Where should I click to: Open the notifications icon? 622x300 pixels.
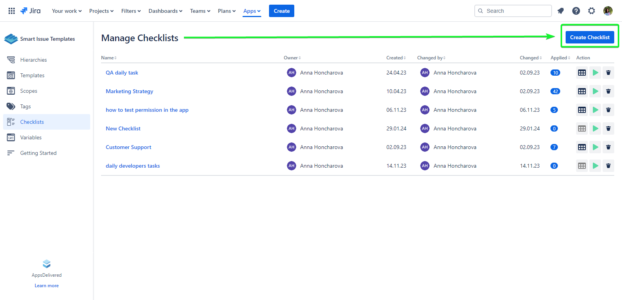560,11
